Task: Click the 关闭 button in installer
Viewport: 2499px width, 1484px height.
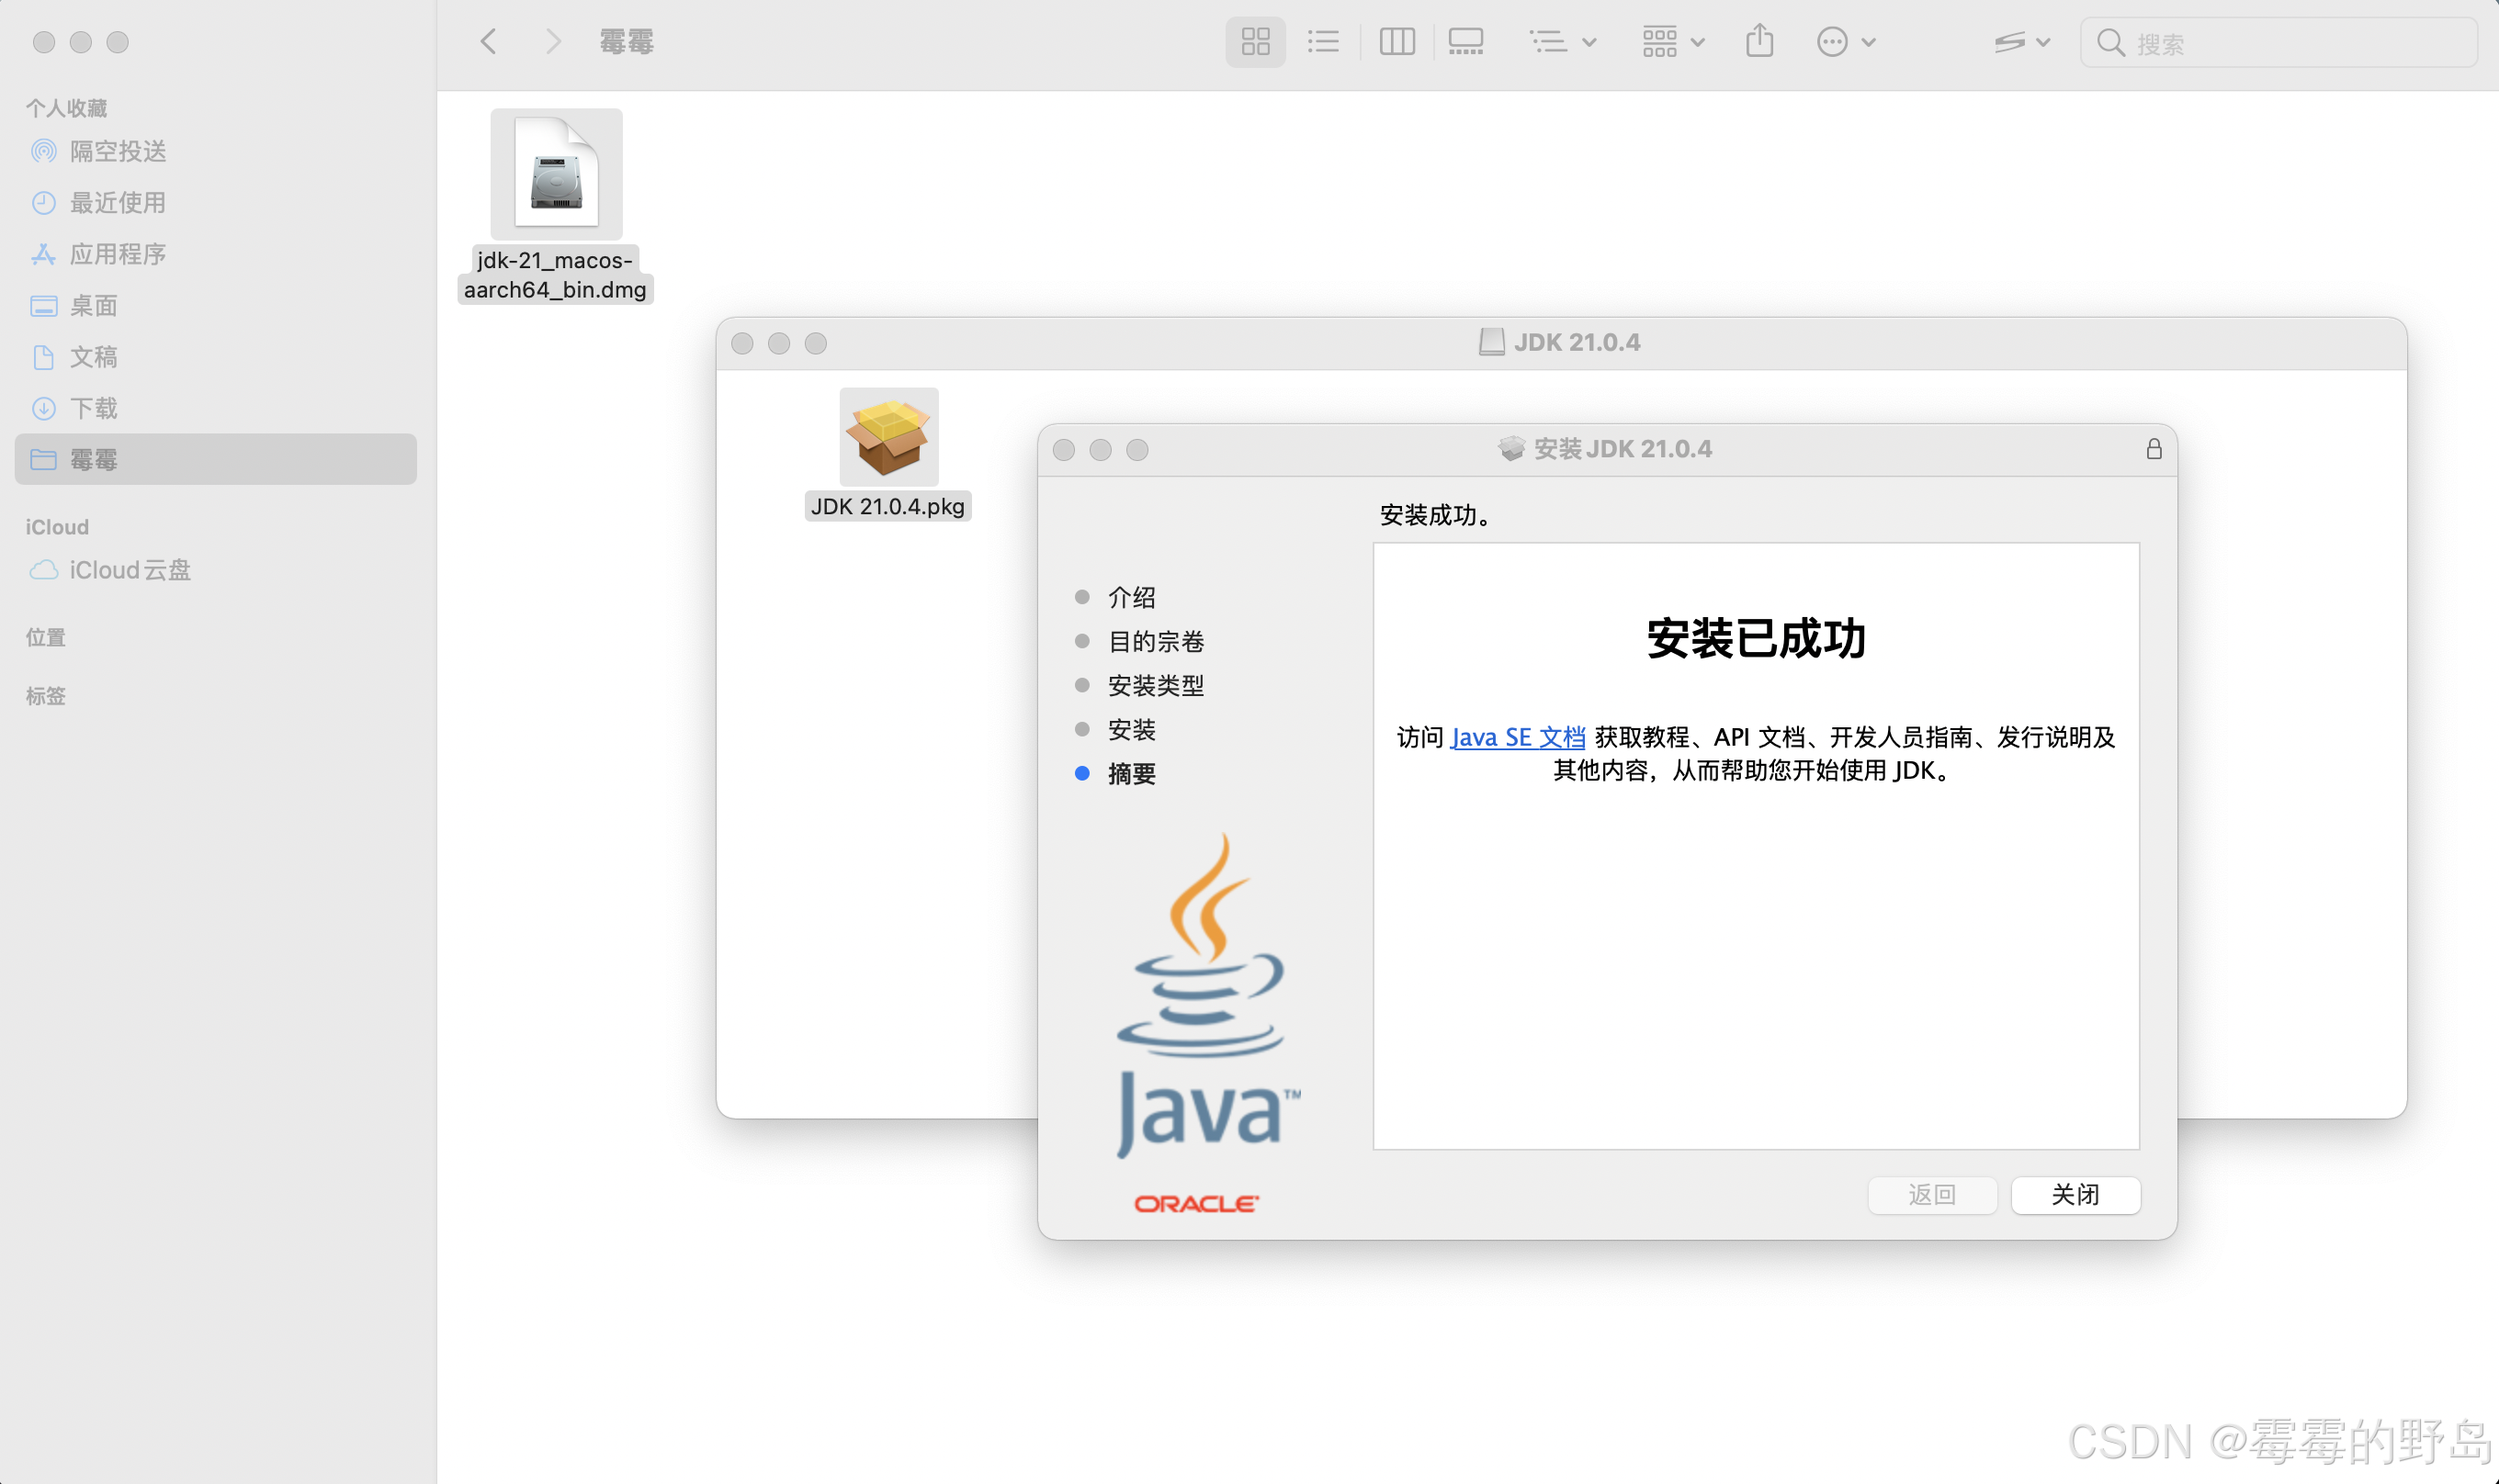Action: tap(2075, 1194)
